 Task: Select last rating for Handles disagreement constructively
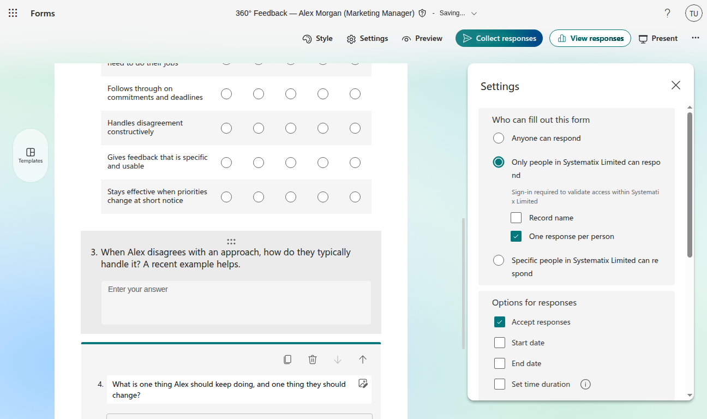click(355, 128)
